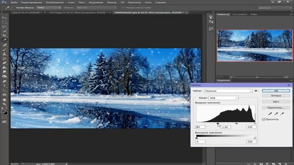Select the Zoom tool

tap(4, 104)
